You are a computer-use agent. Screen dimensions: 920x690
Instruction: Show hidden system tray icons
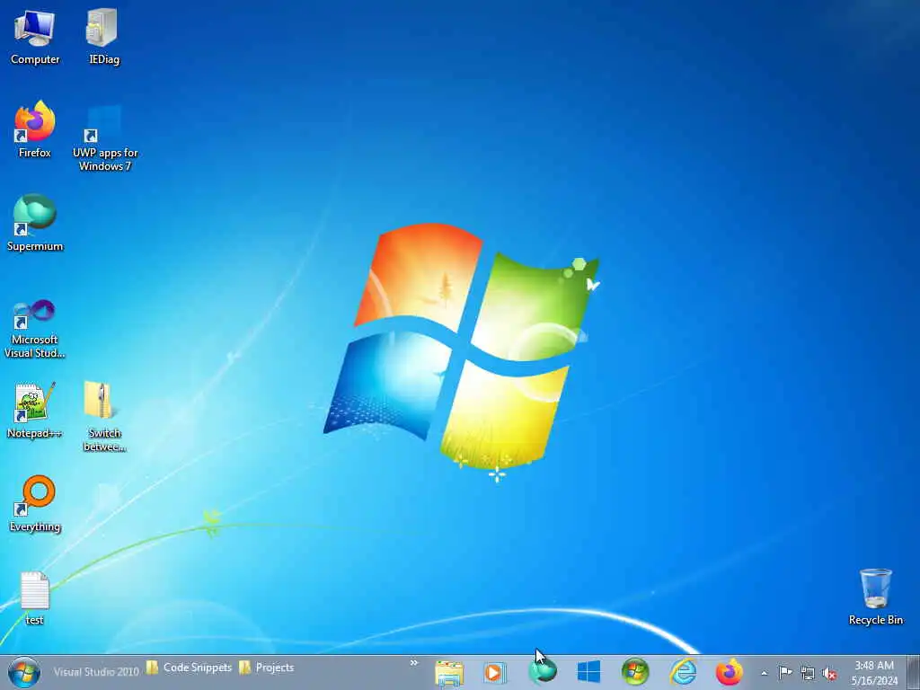(764, 673)
